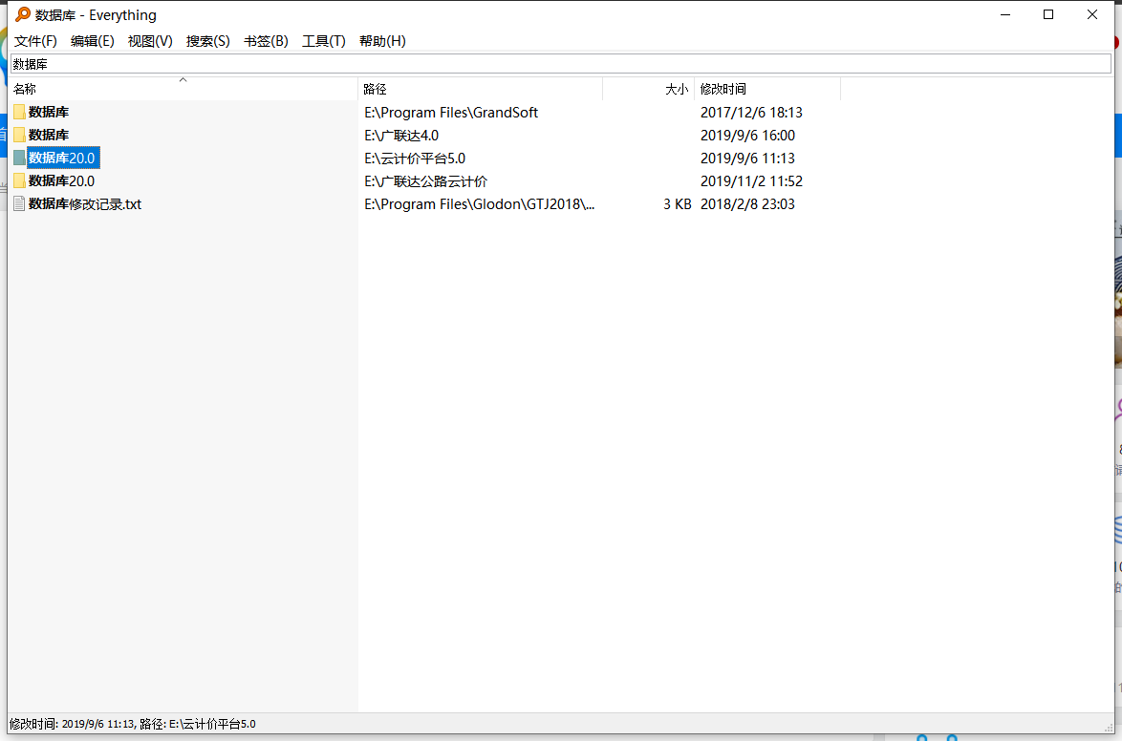
Task: Open the 帮助(H) menu
Action: (382, 41)
